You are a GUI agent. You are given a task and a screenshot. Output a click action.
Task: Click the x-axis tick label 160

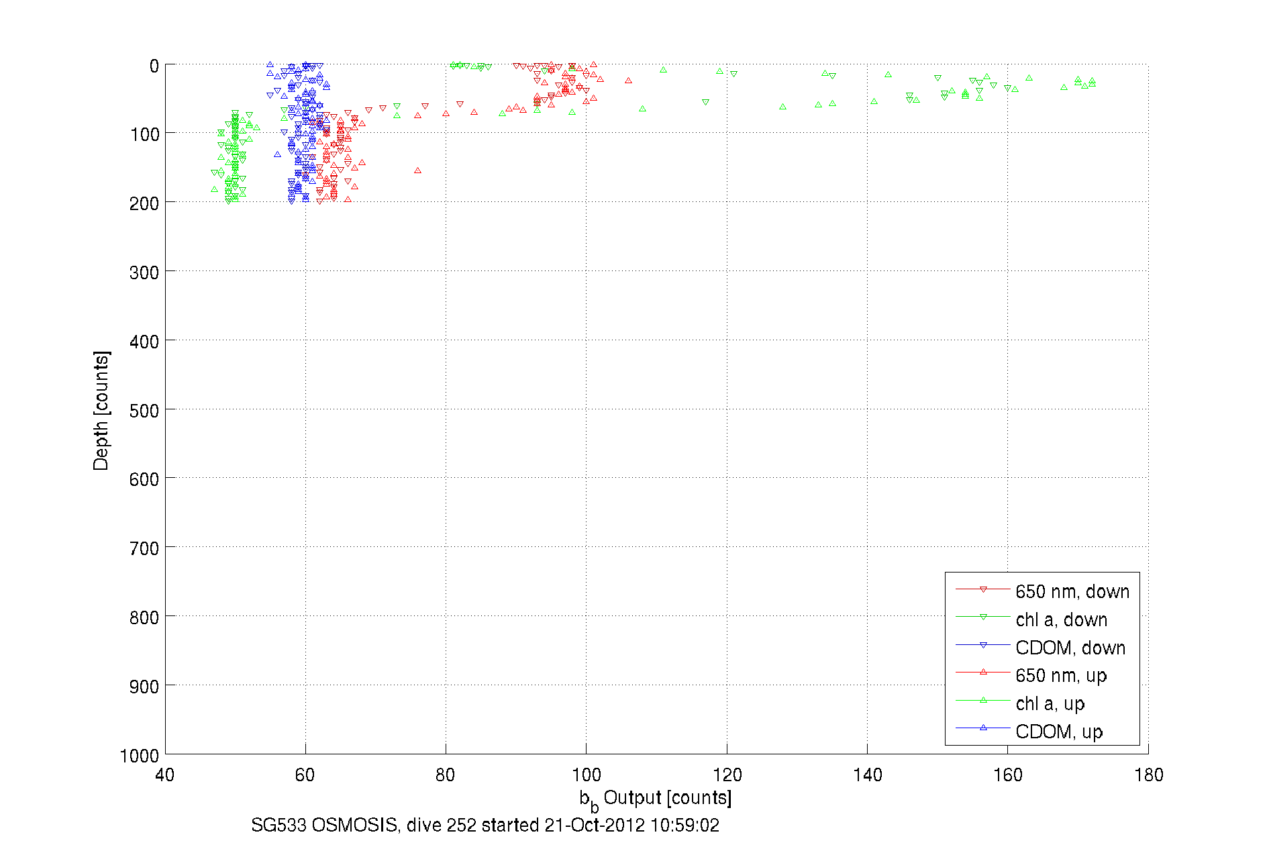pos(1007,775)
